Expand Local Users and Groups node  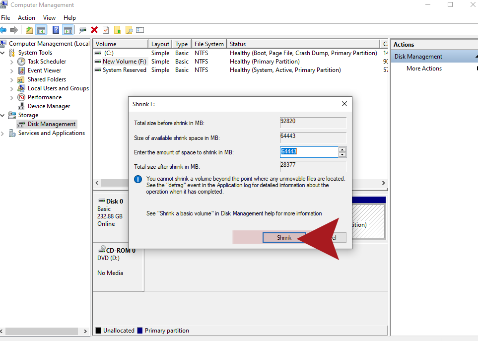pyautogui.click(x=12, y=89)
